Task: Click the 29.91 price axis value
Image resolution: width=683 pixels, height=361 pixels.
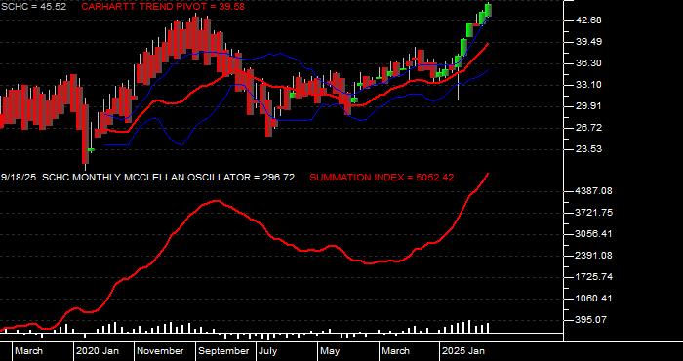Action: pos(588,106)
